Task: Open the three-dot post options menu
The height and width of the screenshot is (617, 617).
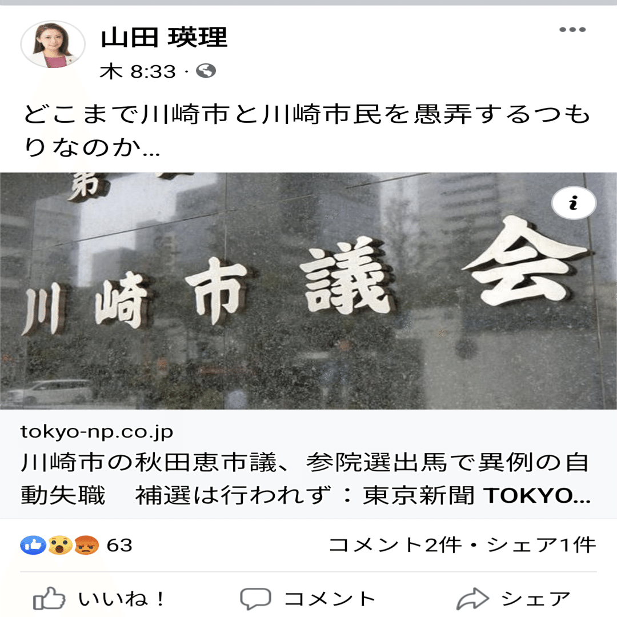Action: [x=572, y=30]
